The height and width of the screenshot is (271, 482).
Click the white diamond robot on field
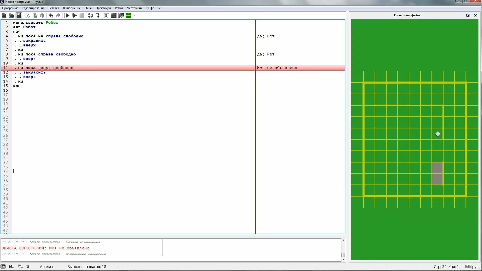438,134
